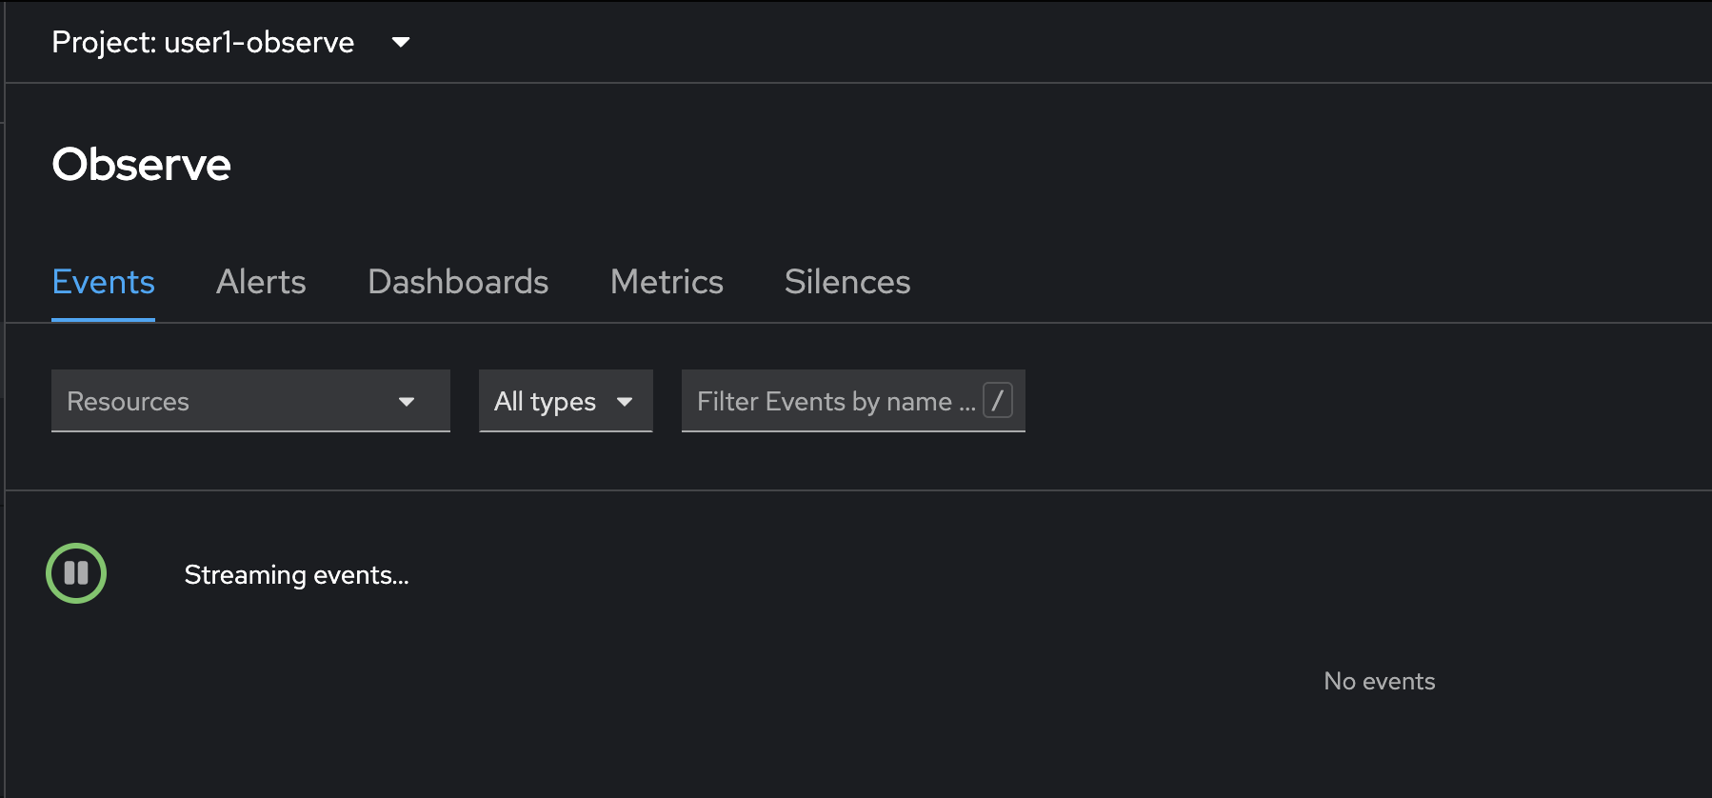Expand the Resources dropdown
The image size is (1712, 798).
pyautogui.click(x=250, y=401)
